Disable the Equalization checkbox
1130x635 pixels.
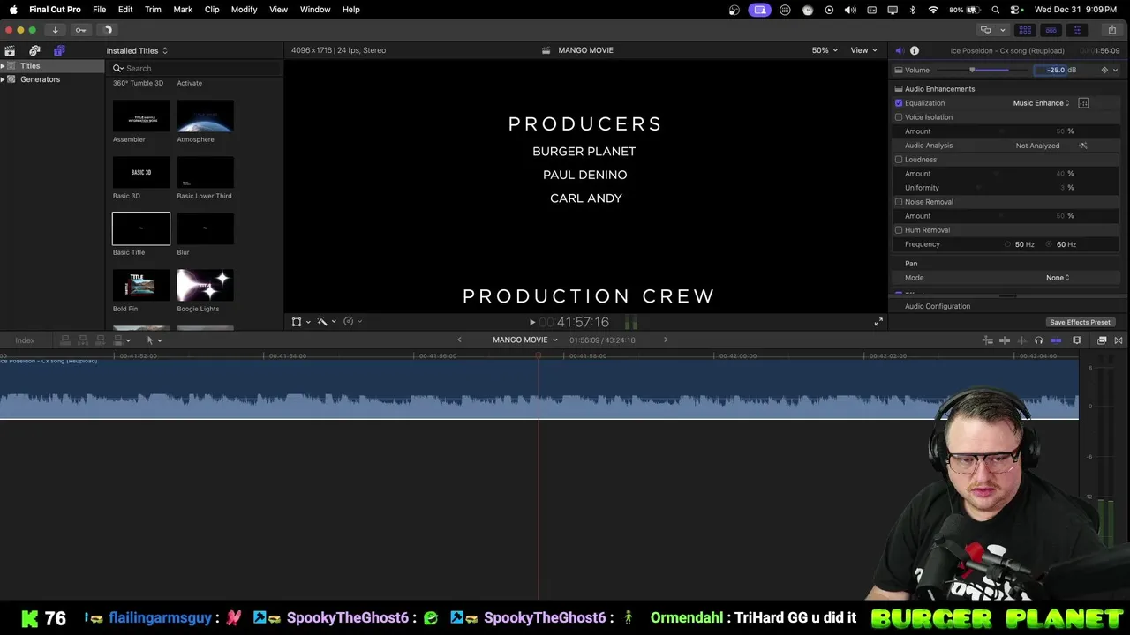click(x=899, y=103)
